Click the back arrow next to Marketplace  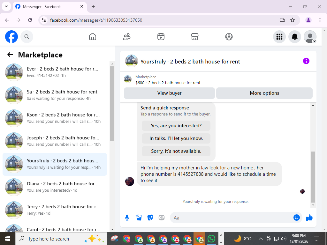click(10, 55)
